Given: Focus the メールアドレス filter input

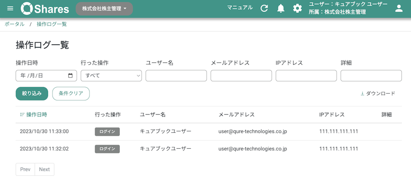Looking at the screenshot, I should click(x=241, y=76).
